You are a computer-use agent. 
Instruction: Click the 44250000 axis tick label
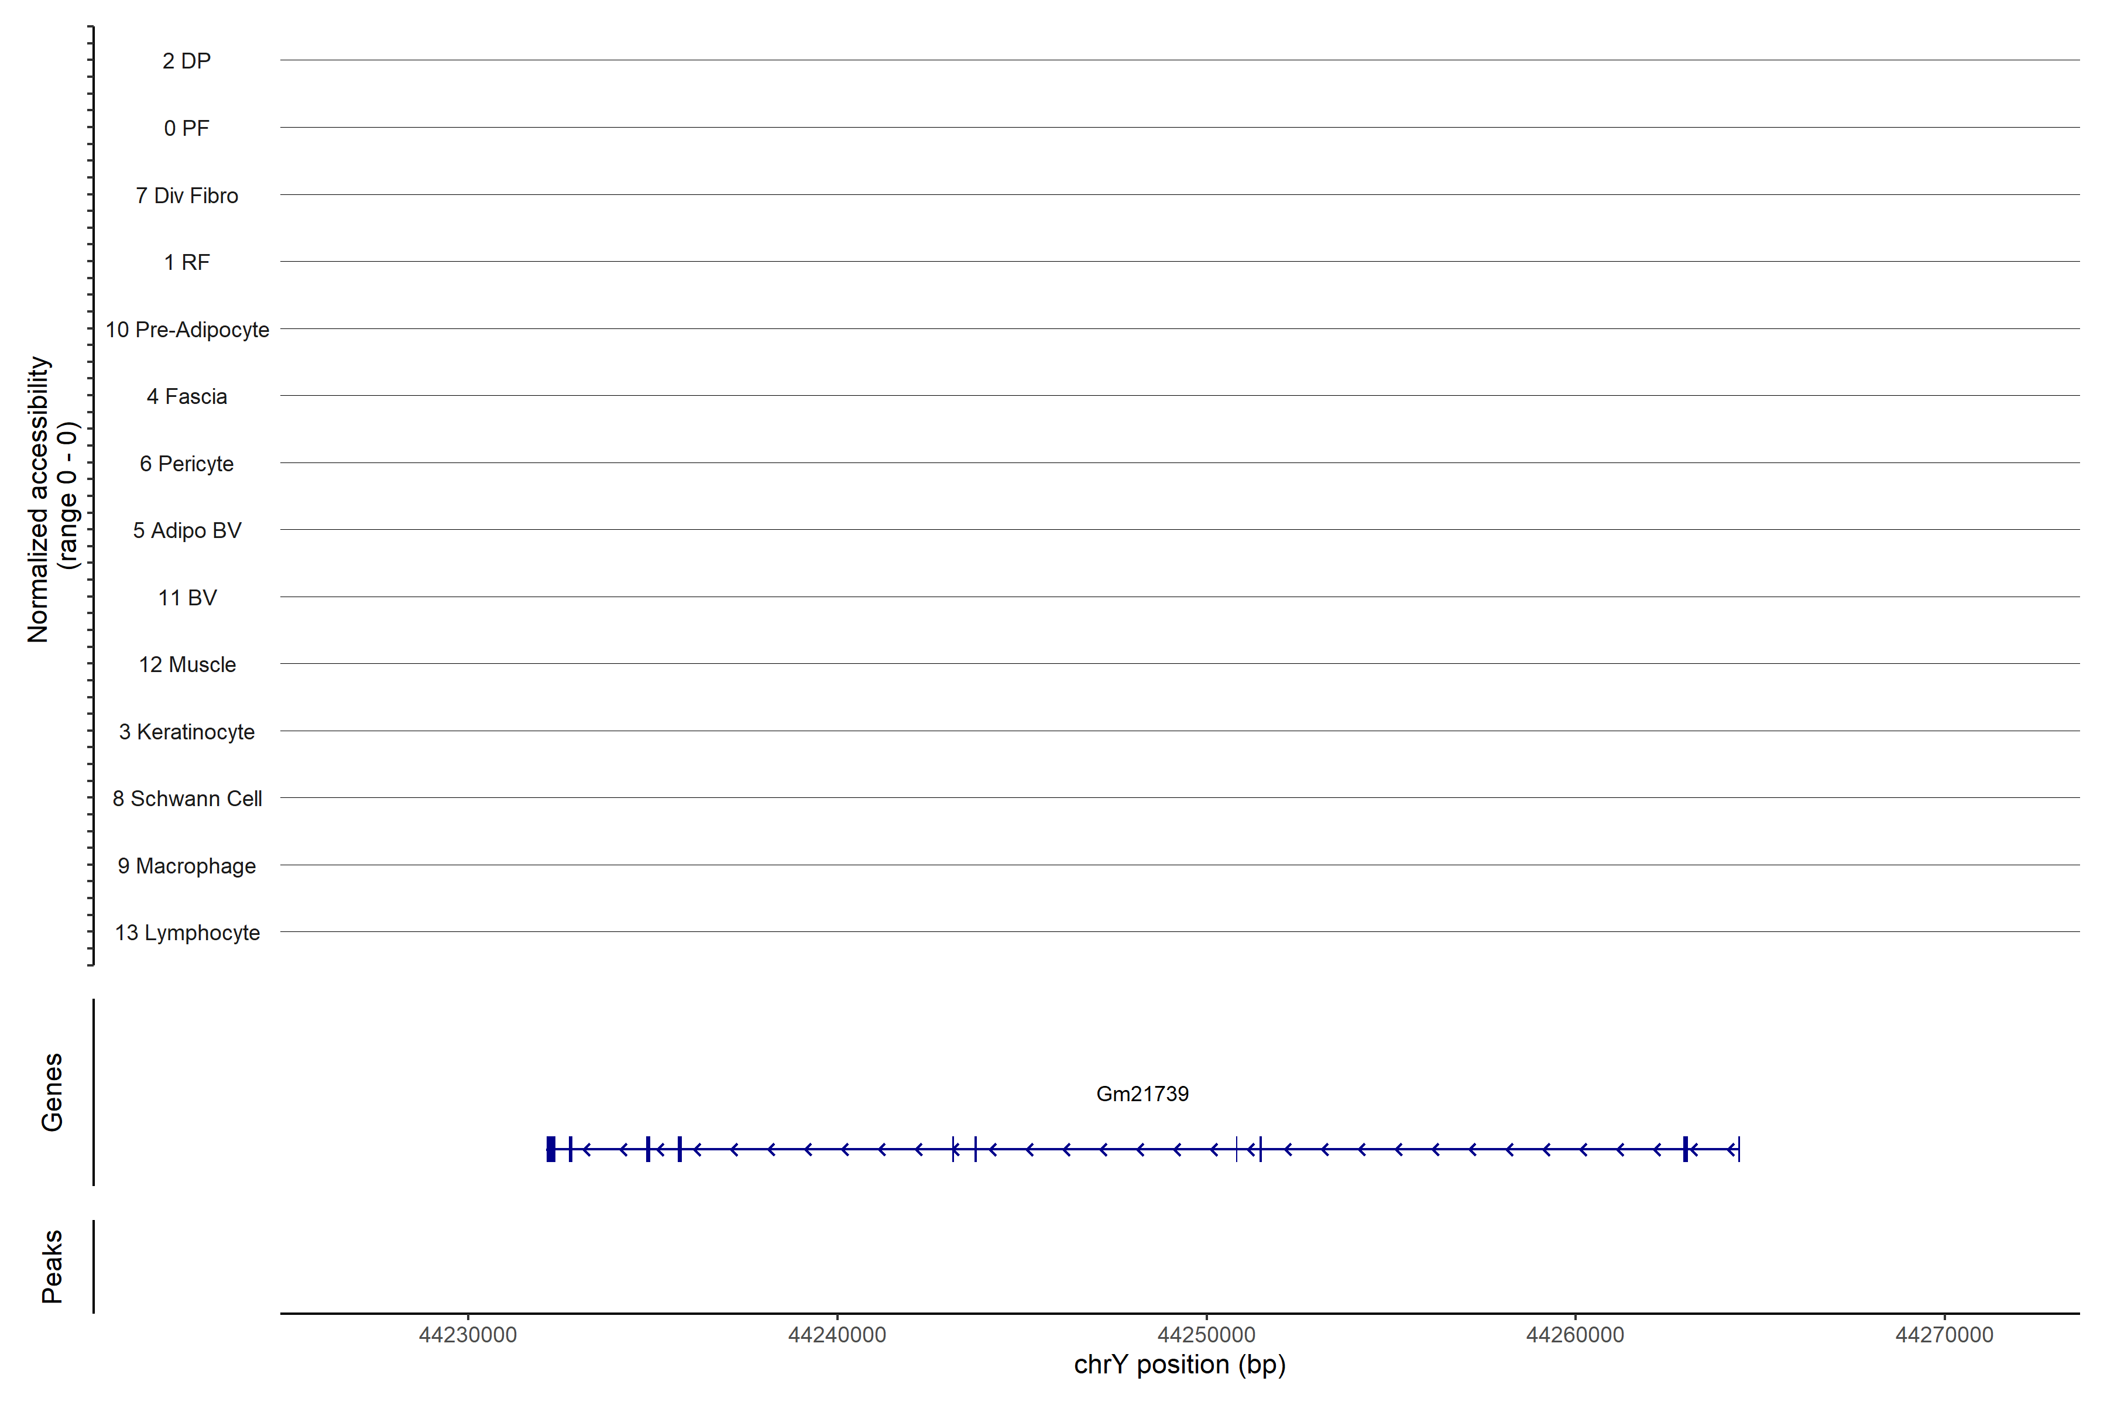(1206, 1335)
